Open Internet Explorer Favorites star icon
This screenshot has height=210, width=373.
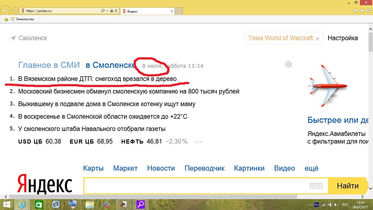point(362,11)
